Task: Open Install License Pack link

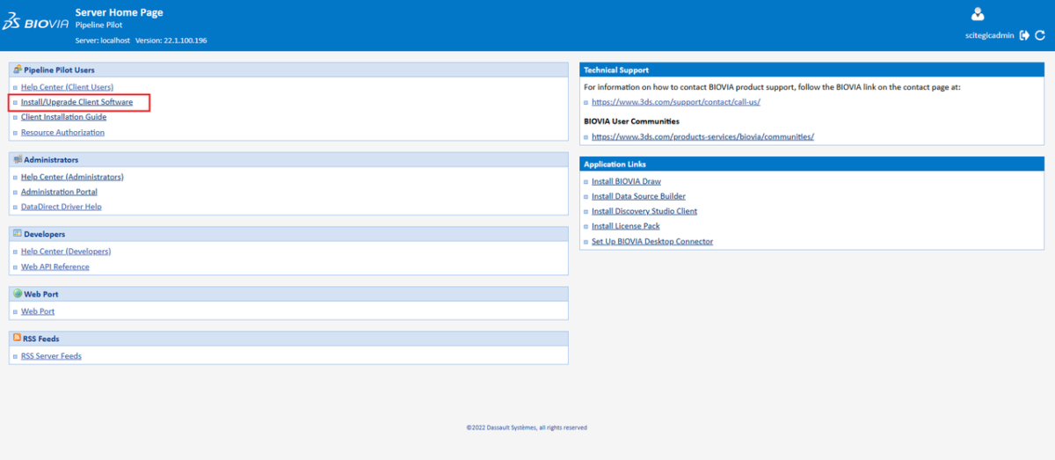Action: click(x=625, y=226)
